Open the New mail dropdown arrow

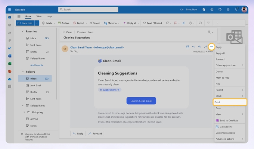(x=37, y=23)
